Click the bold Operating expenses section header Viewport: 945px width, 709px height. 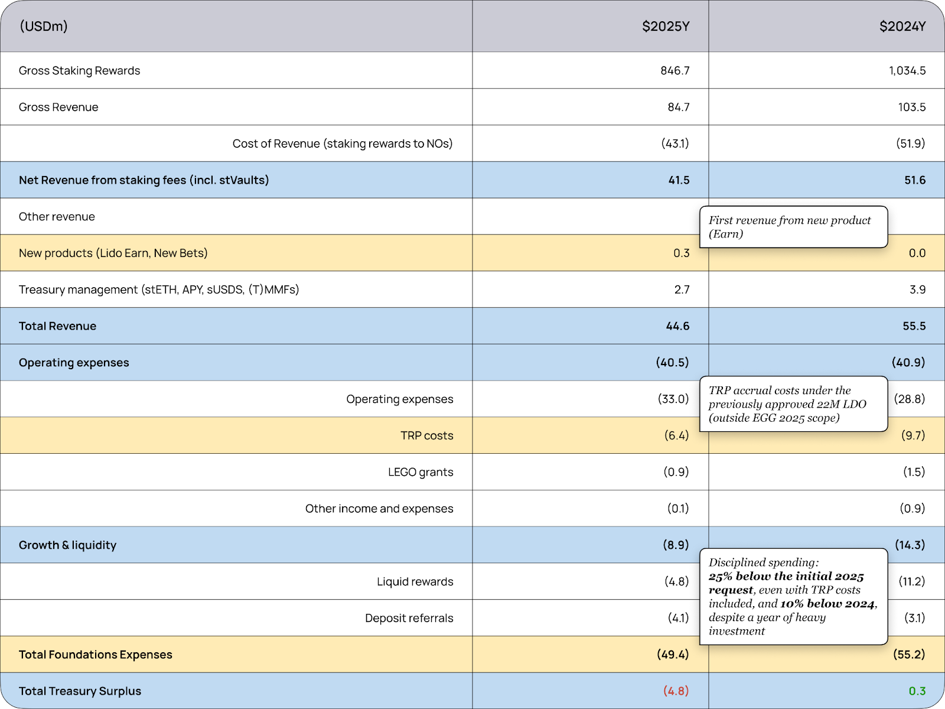(x=74, y=363)
